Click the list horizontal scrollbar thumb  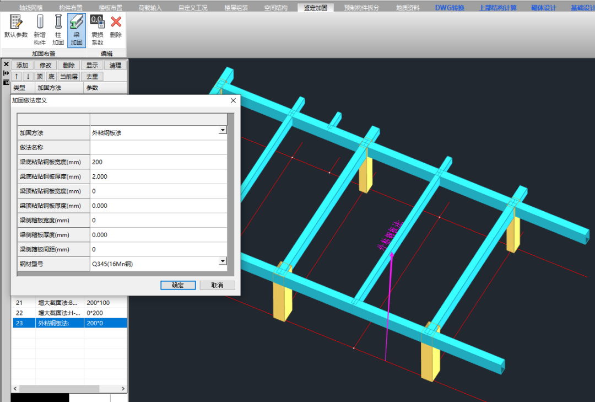59,388
